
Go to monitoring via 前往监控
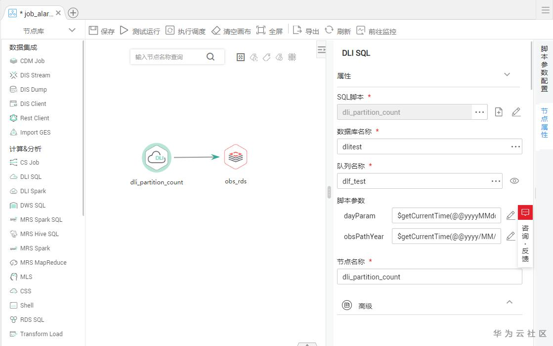tap(376, 31)
